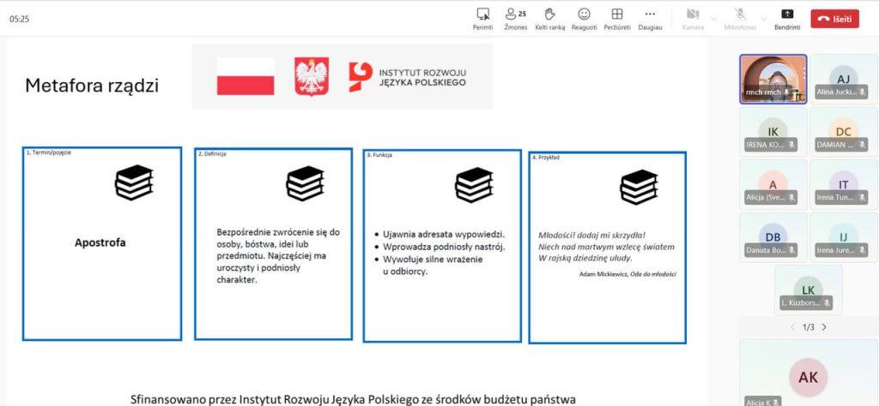This screenshot has height=406, width=879.
Task: Click the books icon on Apostrofa card
Action: point(133,182)
